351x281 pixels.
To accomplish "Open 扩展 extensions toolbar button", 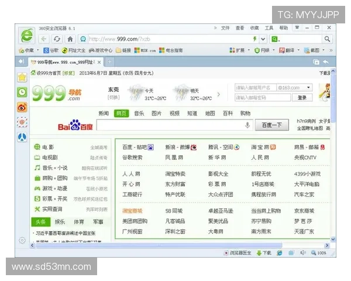I will 237,50.
